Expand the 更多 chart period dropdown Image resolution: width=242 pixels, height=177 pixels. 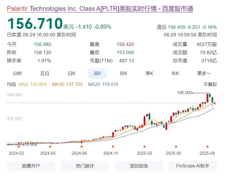point(203,73)
